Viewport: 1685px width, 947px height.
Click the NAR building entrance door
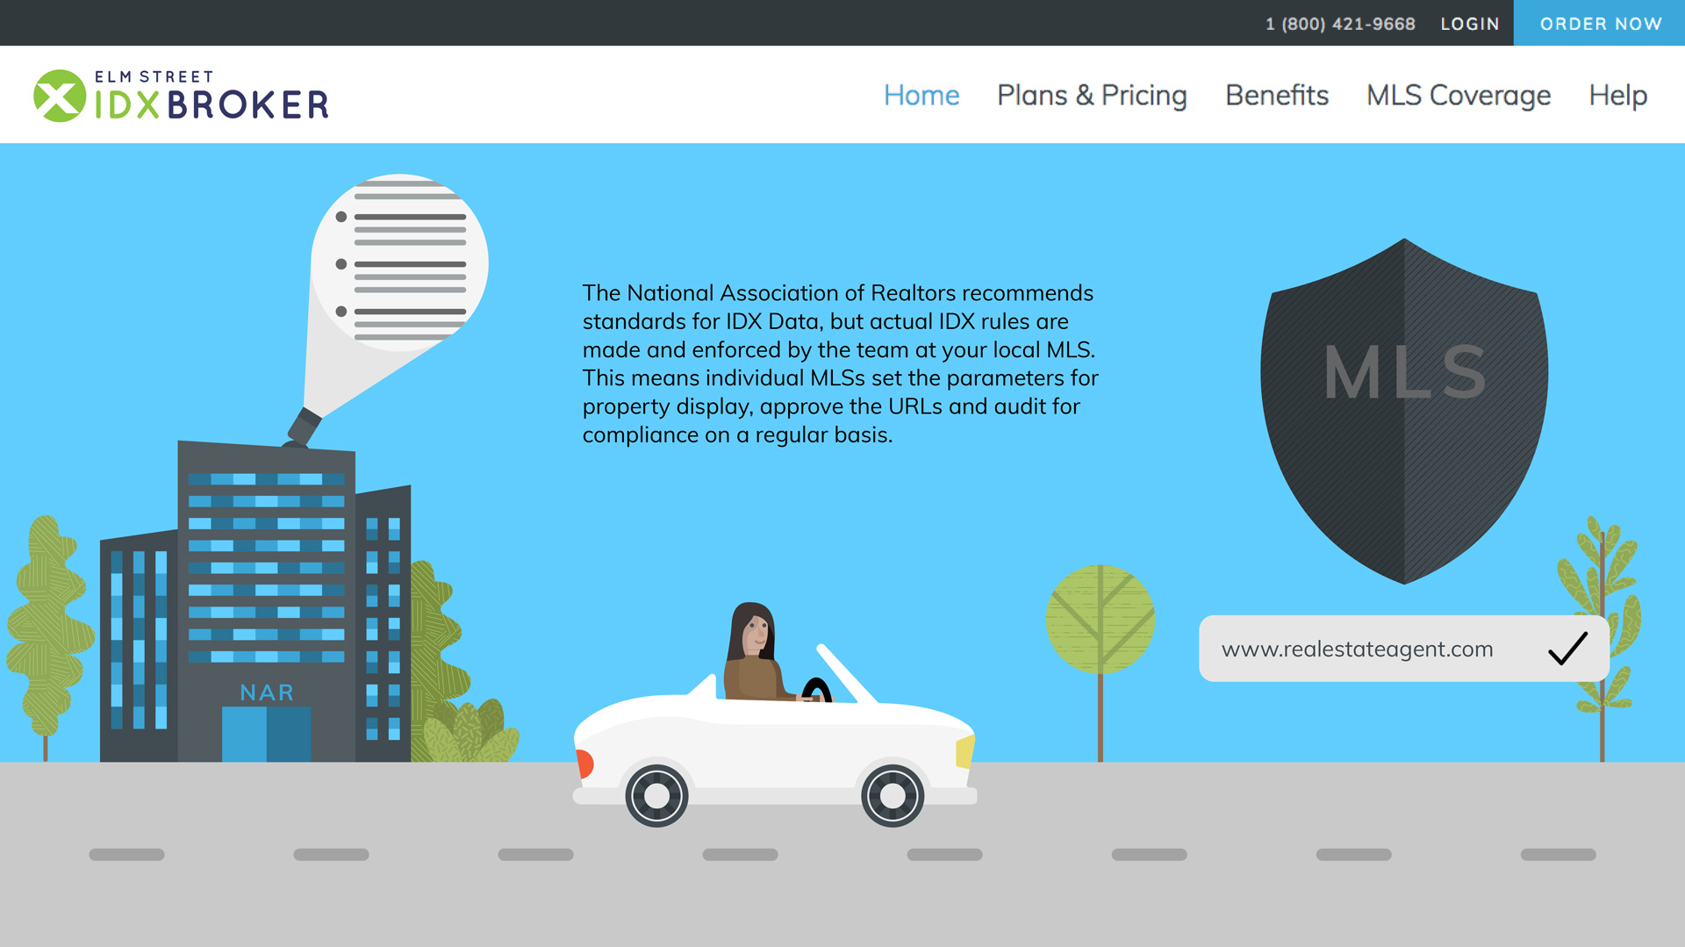(x=266, y=734)
